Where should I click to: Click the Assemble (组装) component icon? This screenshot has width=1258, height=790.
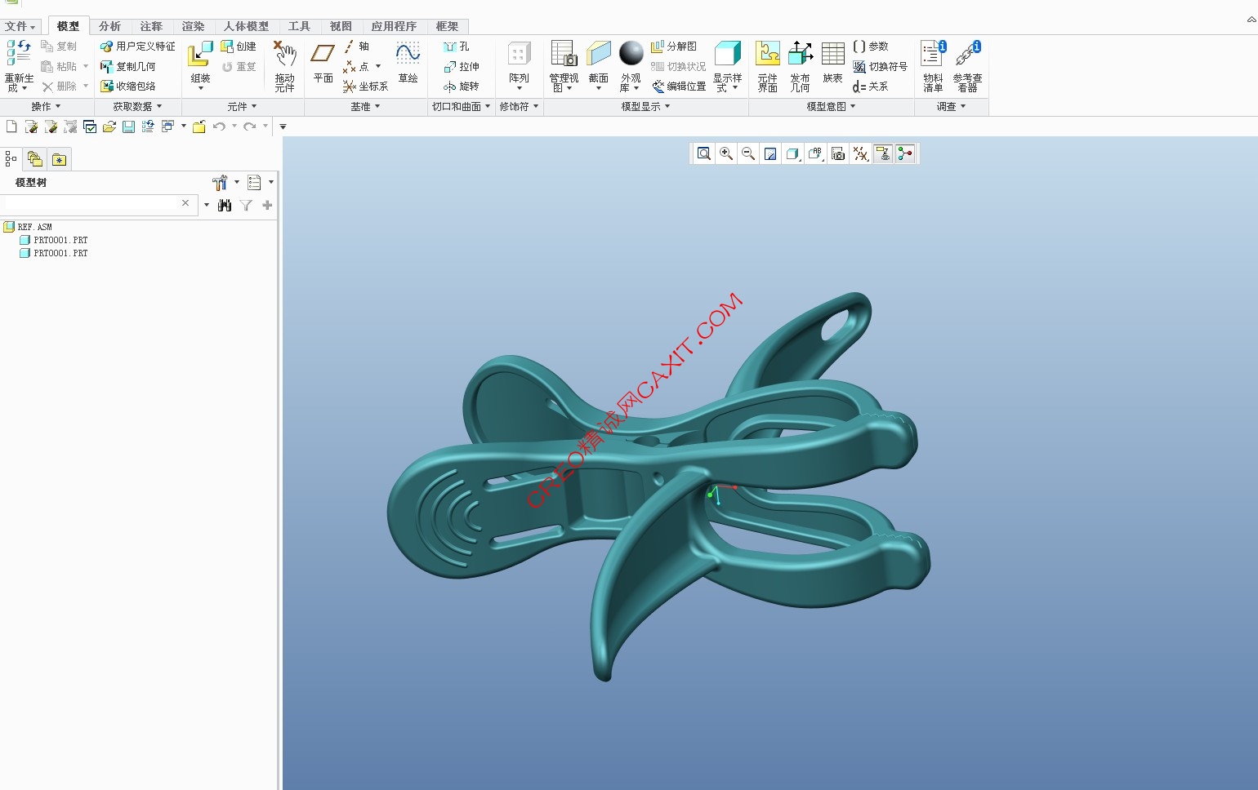[x=200, y=55]
